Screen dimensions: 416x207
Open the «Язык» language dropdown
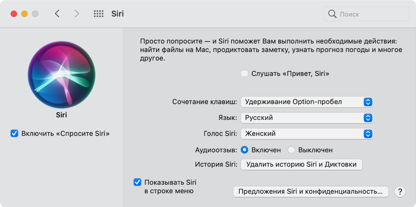point(307,118)
